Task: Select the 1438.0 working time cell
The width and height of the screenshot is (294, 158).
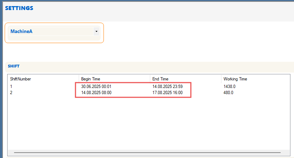Action: tap(229, 87)
